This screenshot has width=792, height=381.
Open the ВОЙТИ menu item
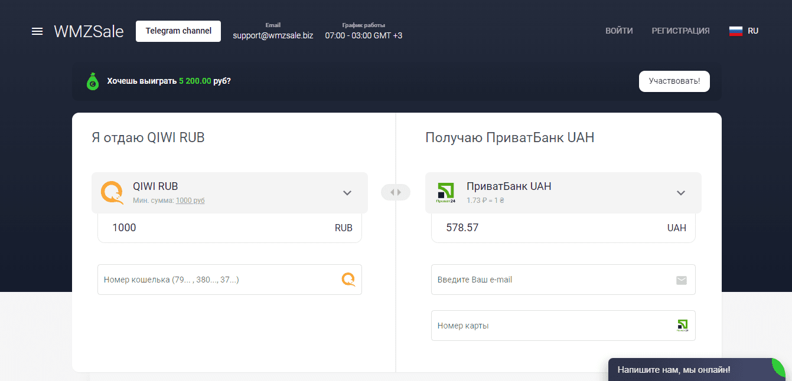point(619,30)
